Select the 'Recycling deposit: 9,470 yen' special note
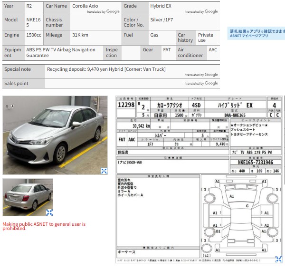Screen dimensions: 285x270 coord(77,69)
